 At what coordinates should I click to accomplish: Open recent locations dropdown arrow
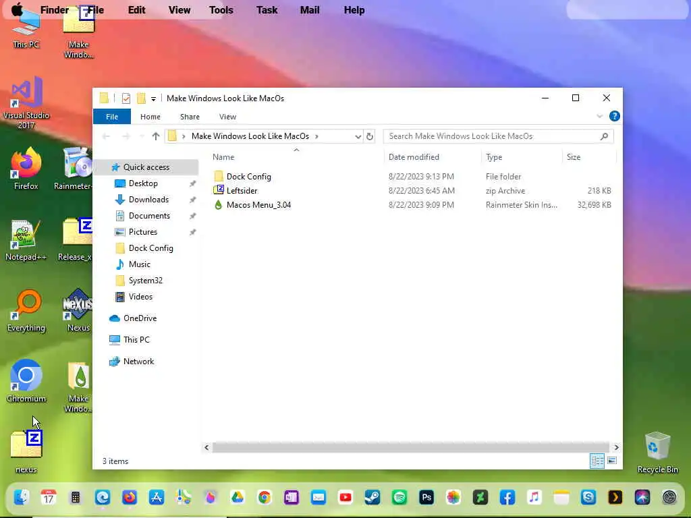[x=142, y=136]
